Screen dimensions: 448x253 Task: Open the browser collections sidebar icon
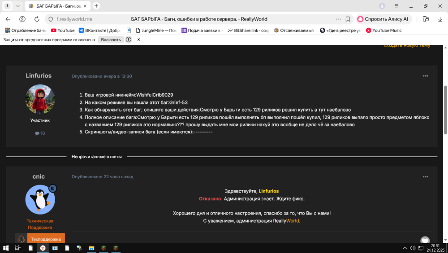pos(426,19)
